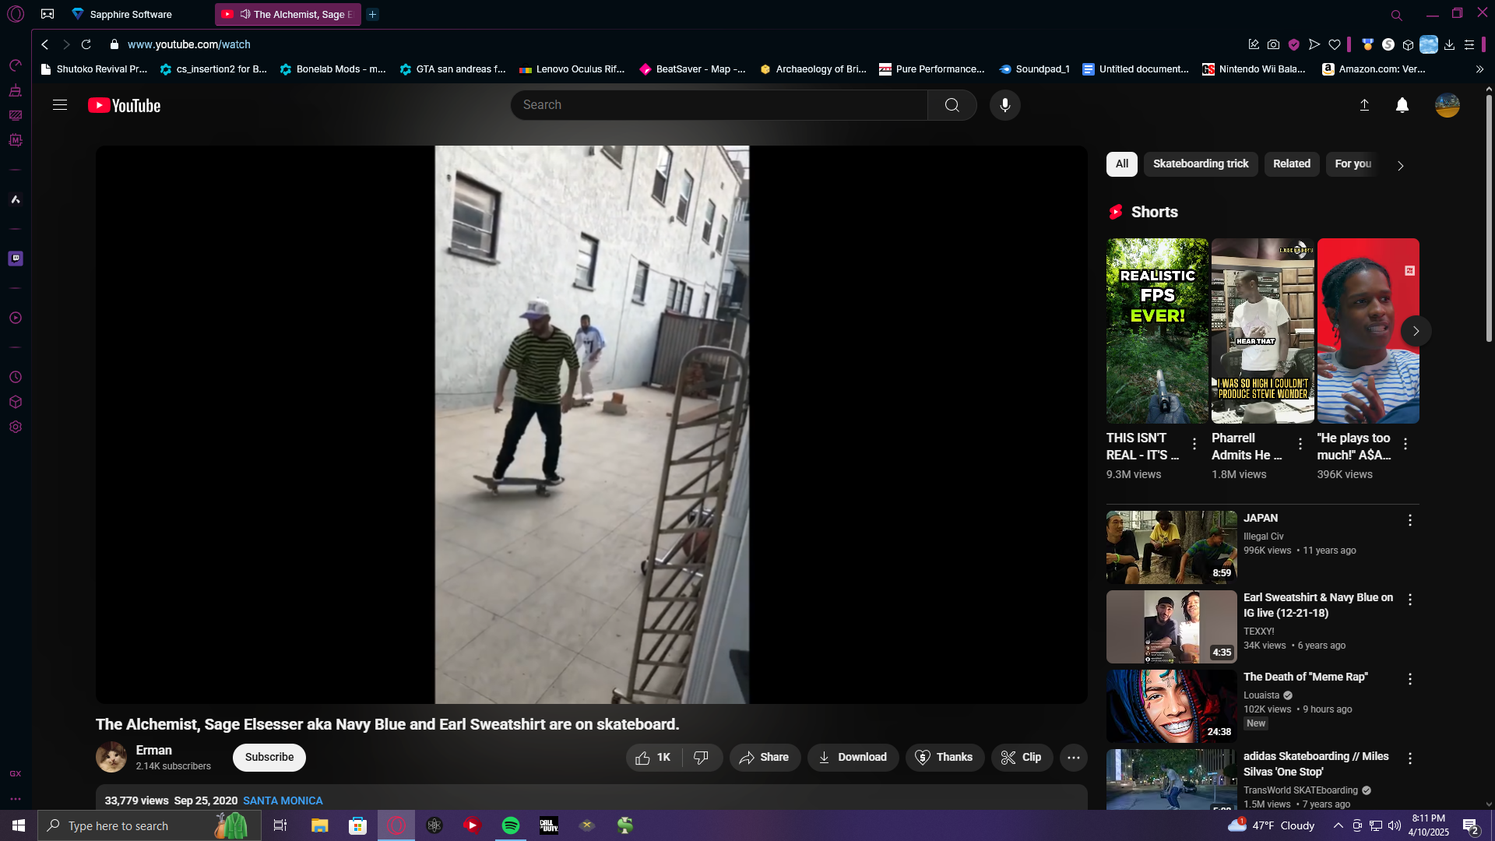Select the Skateboarding trick filter chip

coord(1200,164)
